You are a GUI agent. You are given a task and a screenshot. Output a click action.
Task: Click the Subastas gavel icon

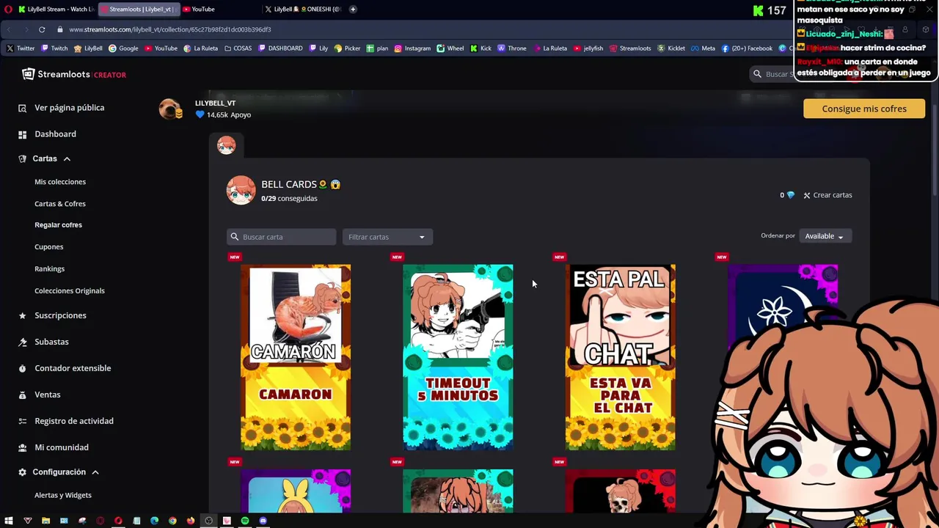22,342
